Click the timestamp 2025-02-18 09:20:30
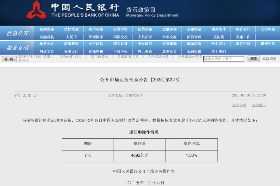Image resolution: width=280 pixels, height=186 pixels. click(249, 95)
